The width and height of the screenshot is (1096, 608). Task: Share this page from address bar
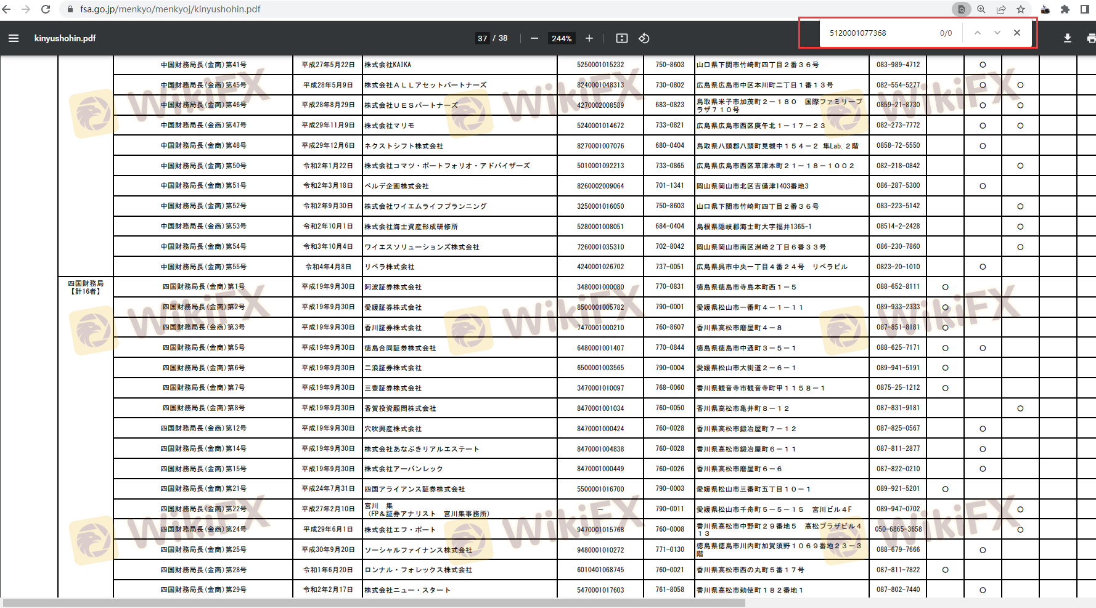[1001, 9]
